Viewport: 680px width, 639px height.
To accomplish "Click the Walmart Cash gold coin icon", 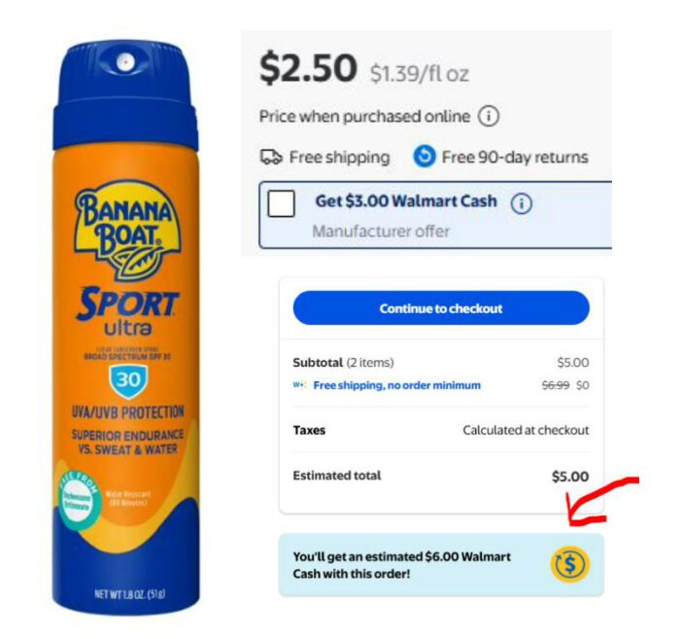I will [x=570, y=564].
